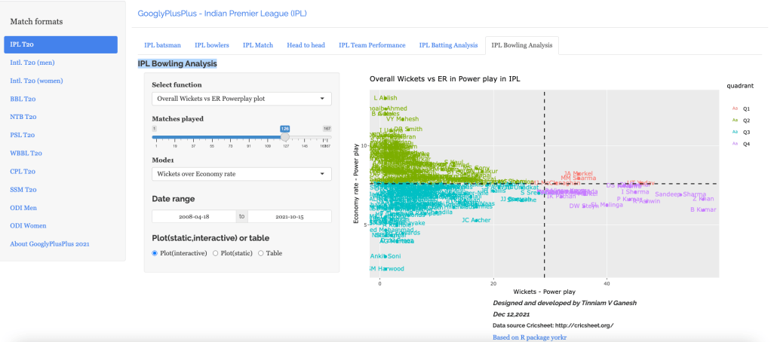This screenshot has width=771, height=342.
Task: Toggle the Q4 quadrant legend icon
Action: [735, 142]
